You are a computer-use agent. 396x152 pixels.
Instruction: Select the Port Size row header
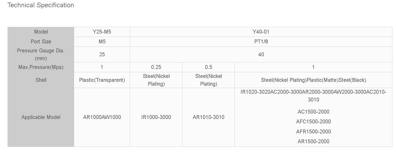coord(41,42)
